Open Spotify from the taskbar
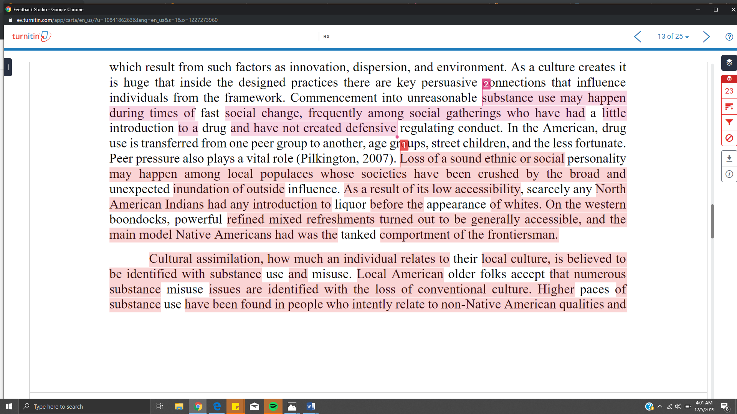 [x=273, y=406]
